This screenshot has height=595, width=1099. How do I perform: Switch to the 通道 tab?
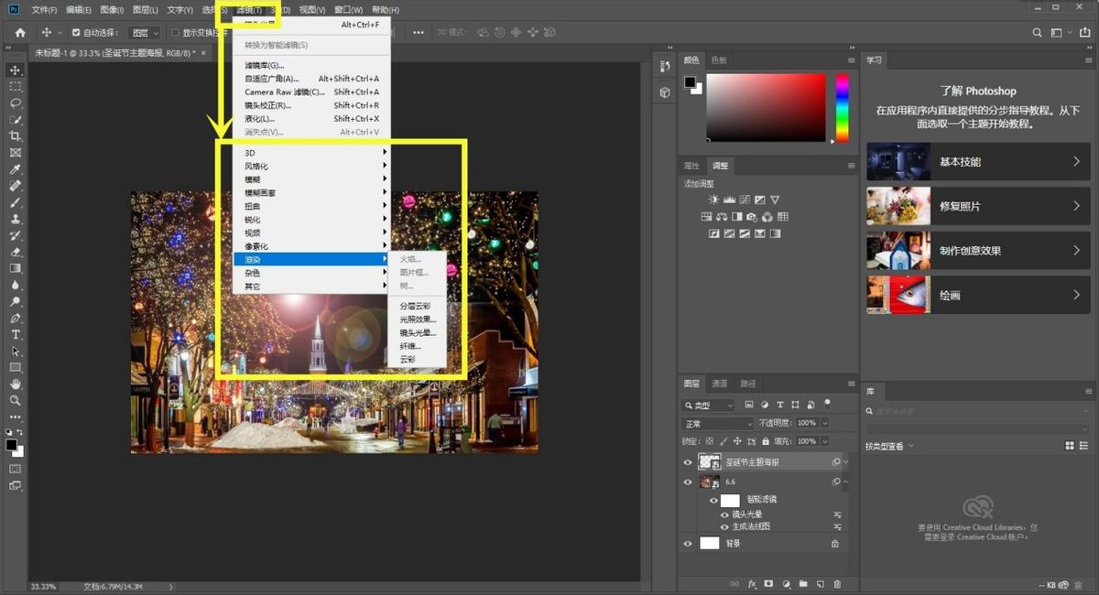(720, 384)
